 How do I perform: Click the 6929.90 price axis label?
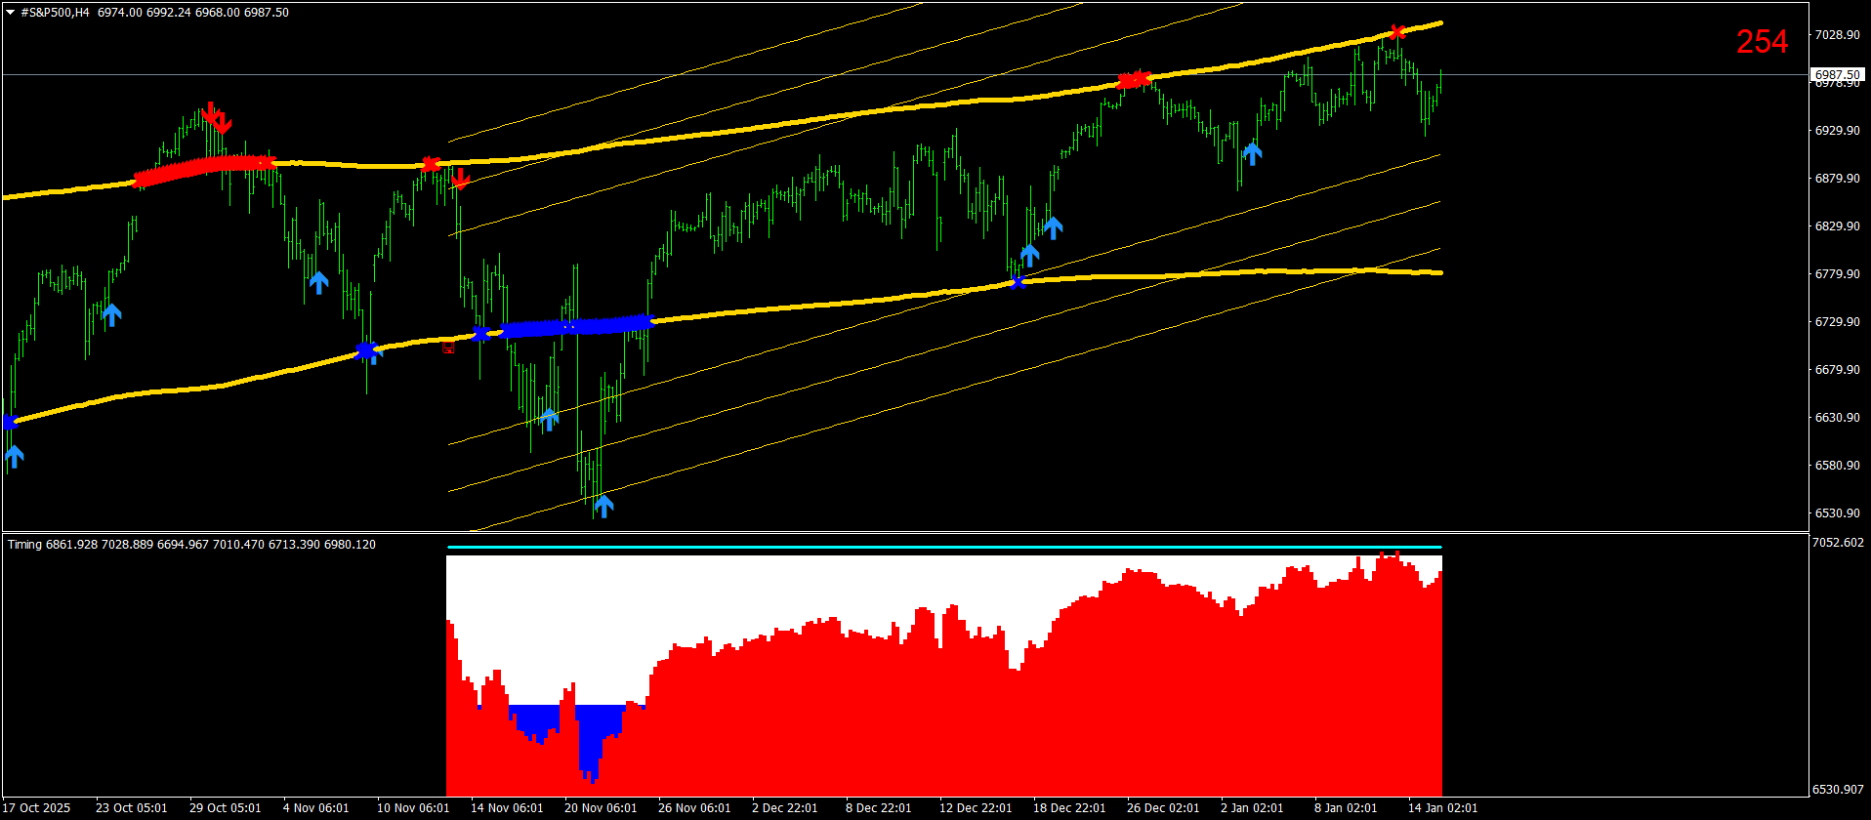coord(1837,131)
